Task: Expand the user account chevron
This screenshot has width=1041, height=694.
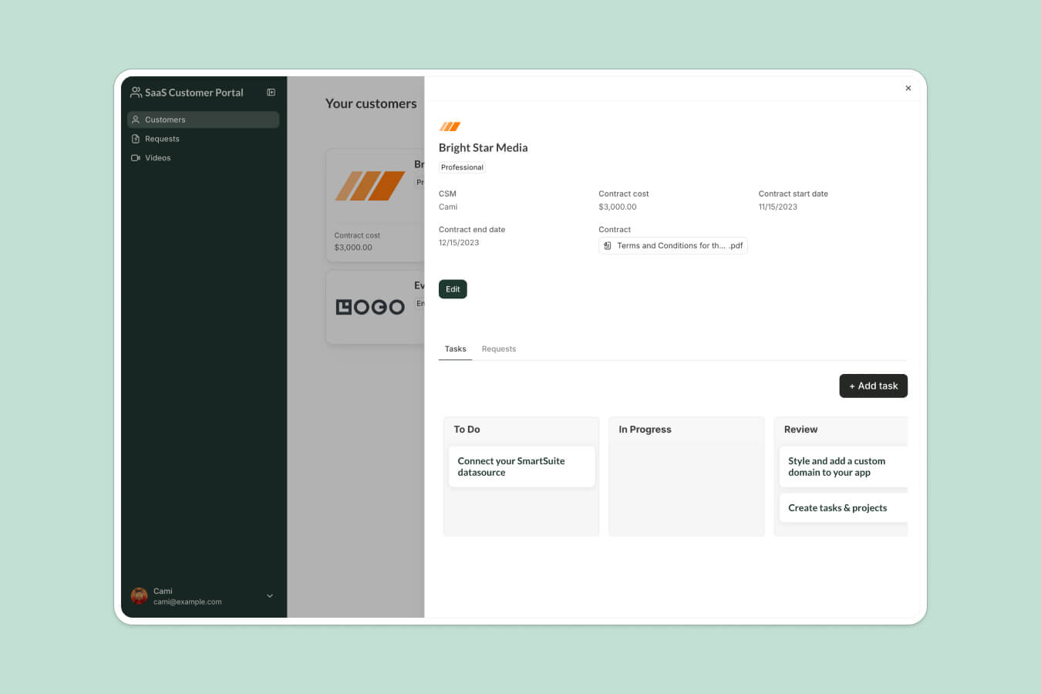Action: 270,596
